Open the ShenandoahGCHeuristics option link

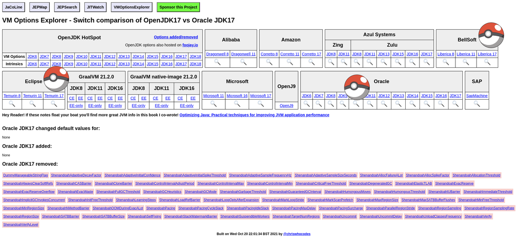point(162,192)
